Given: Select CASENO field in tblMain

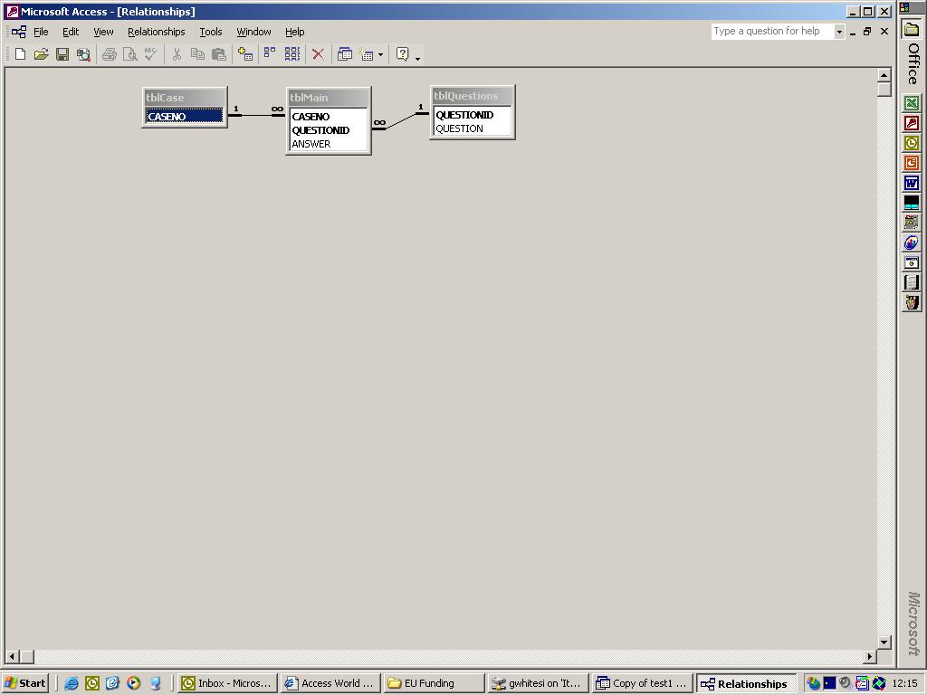Looking at the screenshot, I should [328, 117].
